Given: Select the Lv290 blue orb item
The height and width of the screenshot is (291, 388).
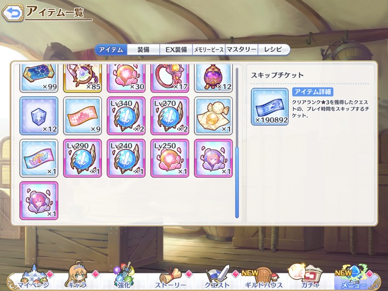Looking at the screenshot, I should [x=82, y=158].
